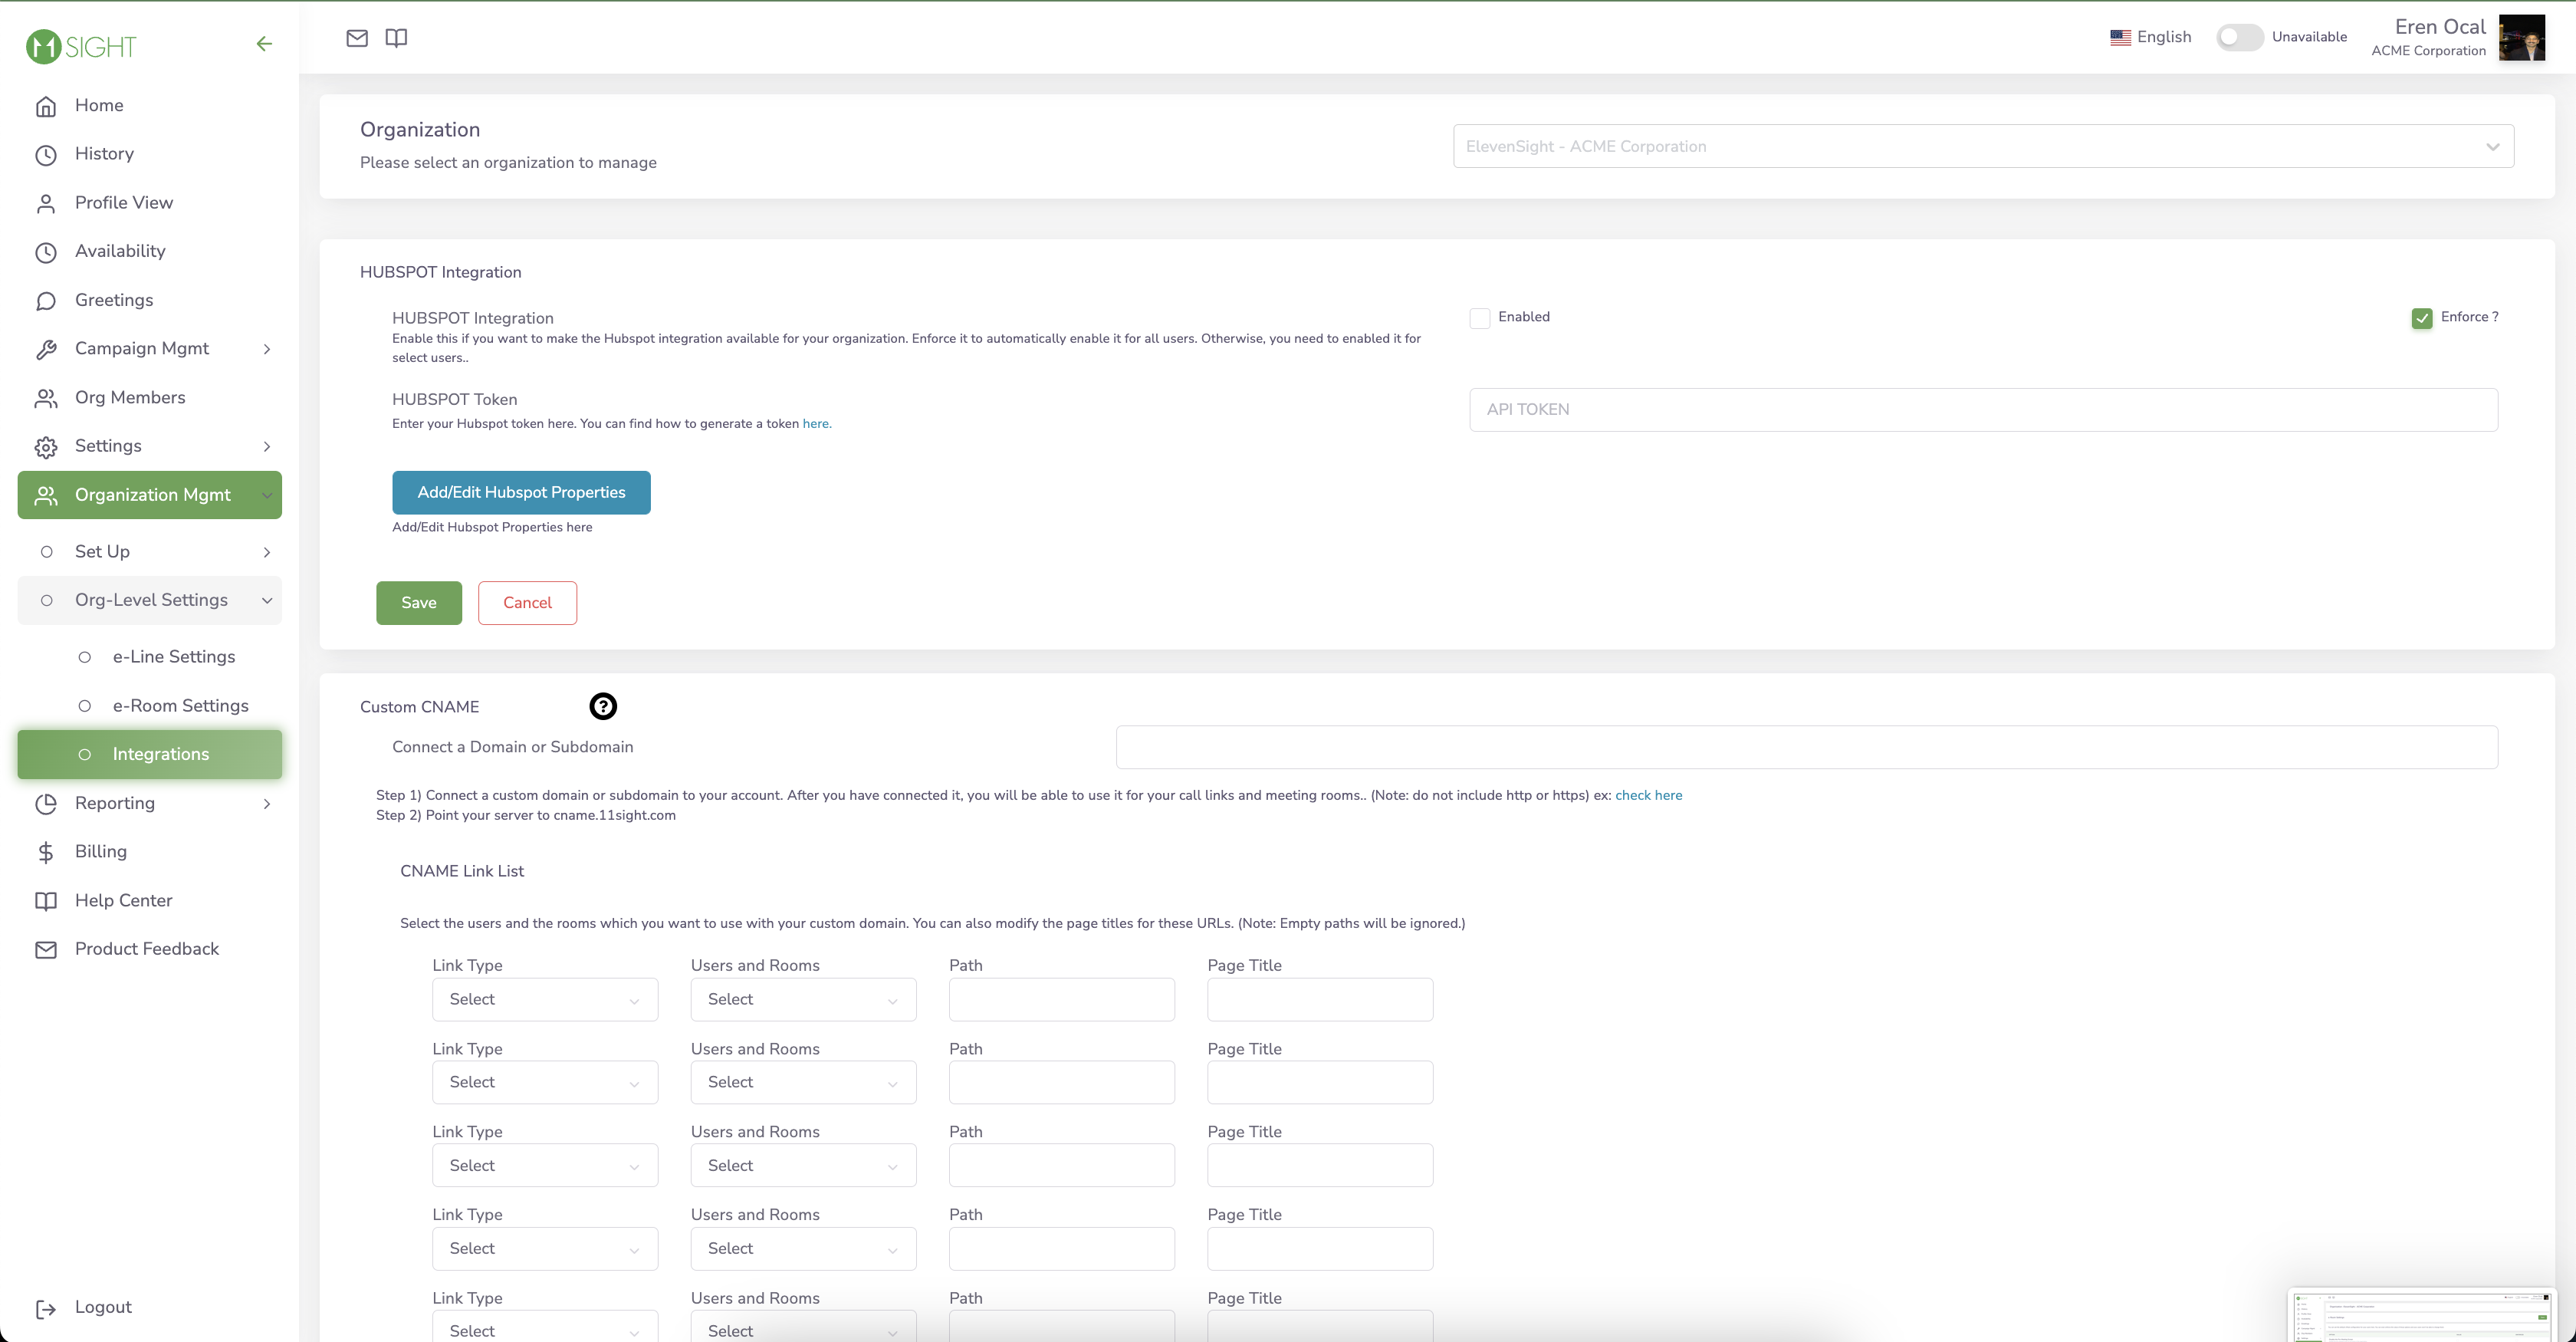Open fourth row Link Type dropdown
Screen dimensions: 2576x1342
[x=545, y=1248]
